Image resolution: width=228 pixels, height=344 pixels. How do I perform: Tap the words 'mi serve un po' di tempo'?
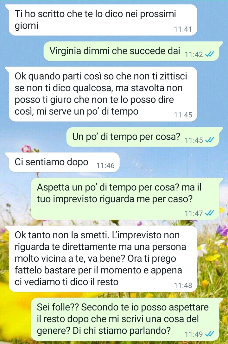point(87,111)
